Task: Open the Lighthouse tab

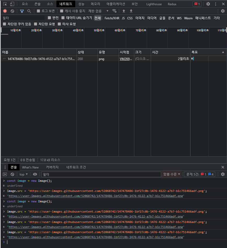Action: (x=154, y=4)
